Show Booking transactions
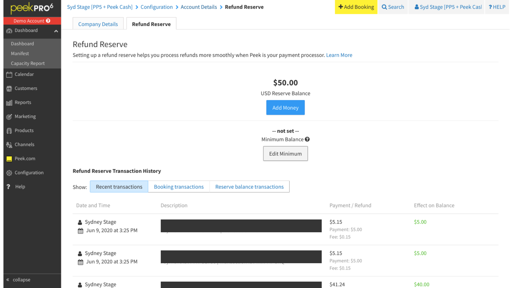Image resolution: width=513 pixels, height=288 pixels. [179, 187]
